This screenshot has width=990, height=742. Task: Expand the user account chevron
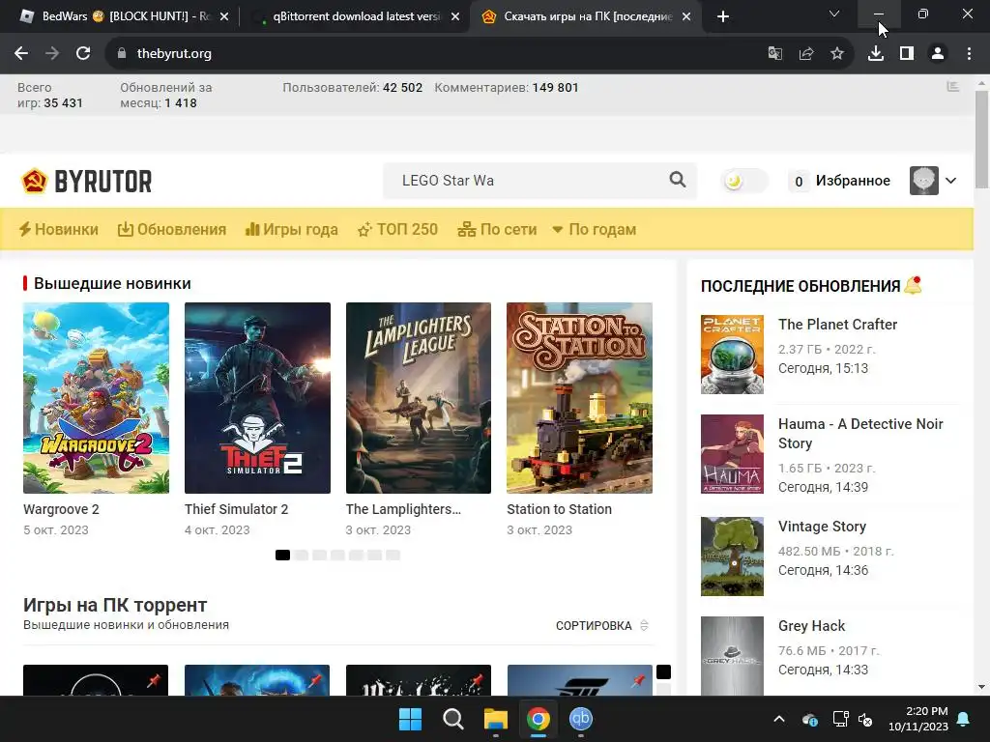[951, 181]
